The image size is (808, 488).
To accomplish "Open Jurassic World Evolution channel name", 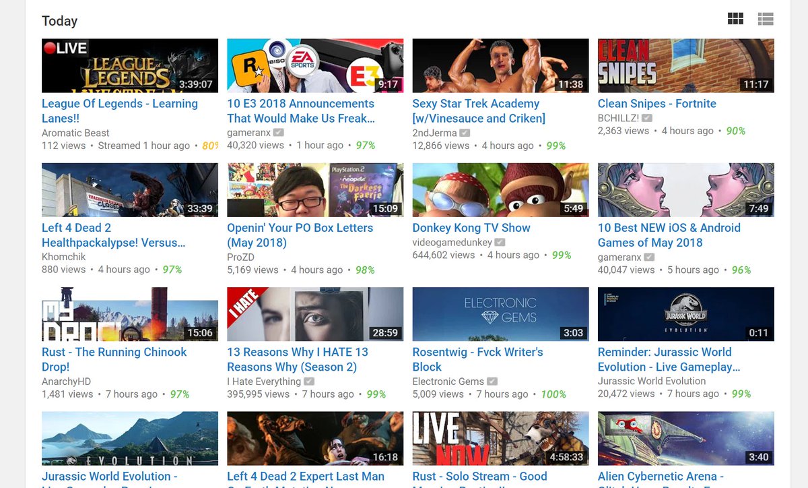I will click(652, 381).
